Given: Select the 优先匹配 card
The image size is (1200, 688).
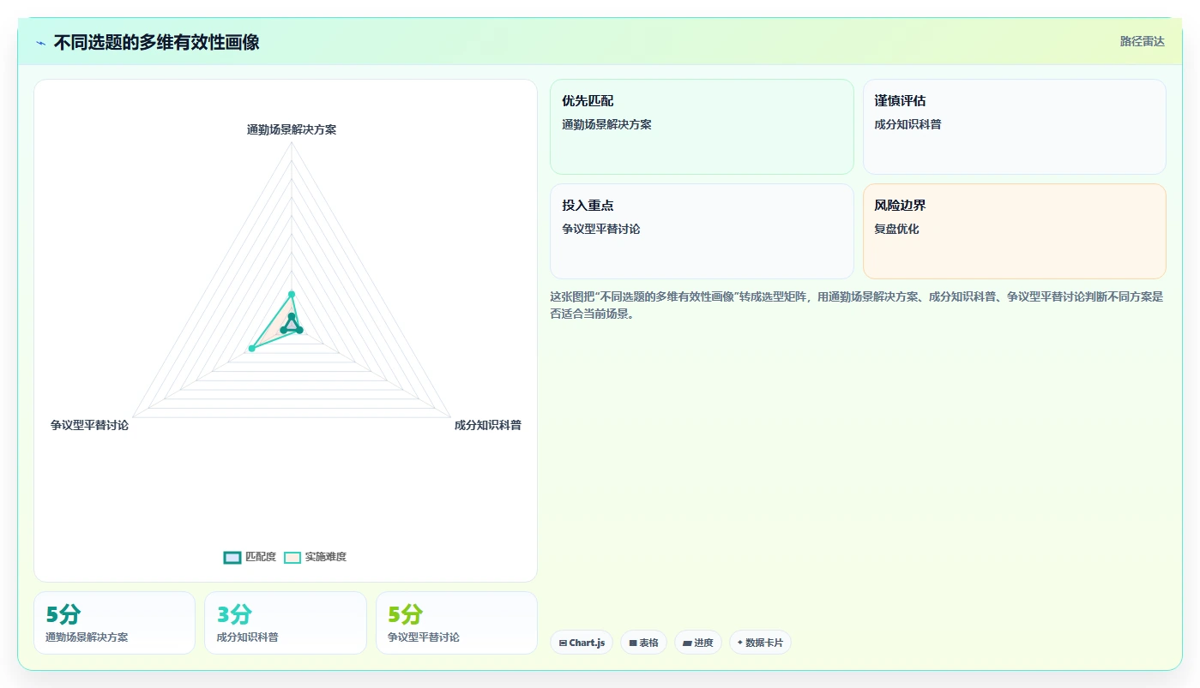Looking at the screenshot, I should pos(702,127).
